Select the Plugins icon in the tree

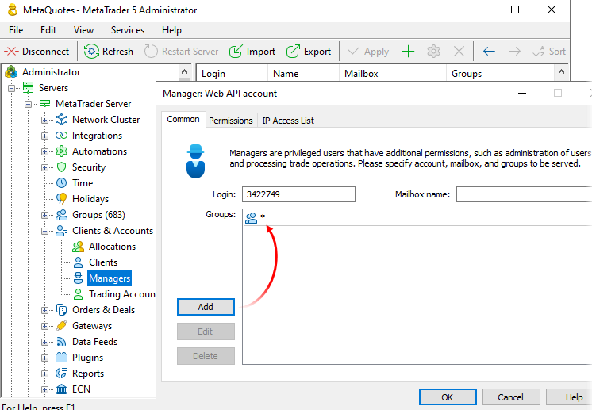pyautogui.click(x=62, y=357)
